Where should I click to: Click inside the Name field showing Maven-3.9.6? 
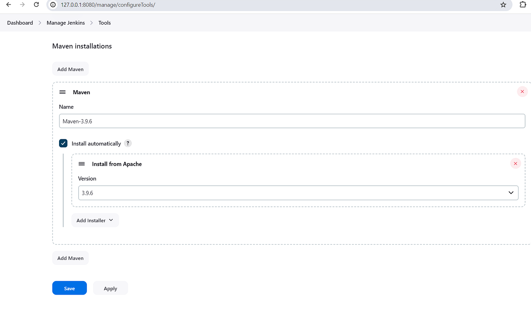click(292, 121)
